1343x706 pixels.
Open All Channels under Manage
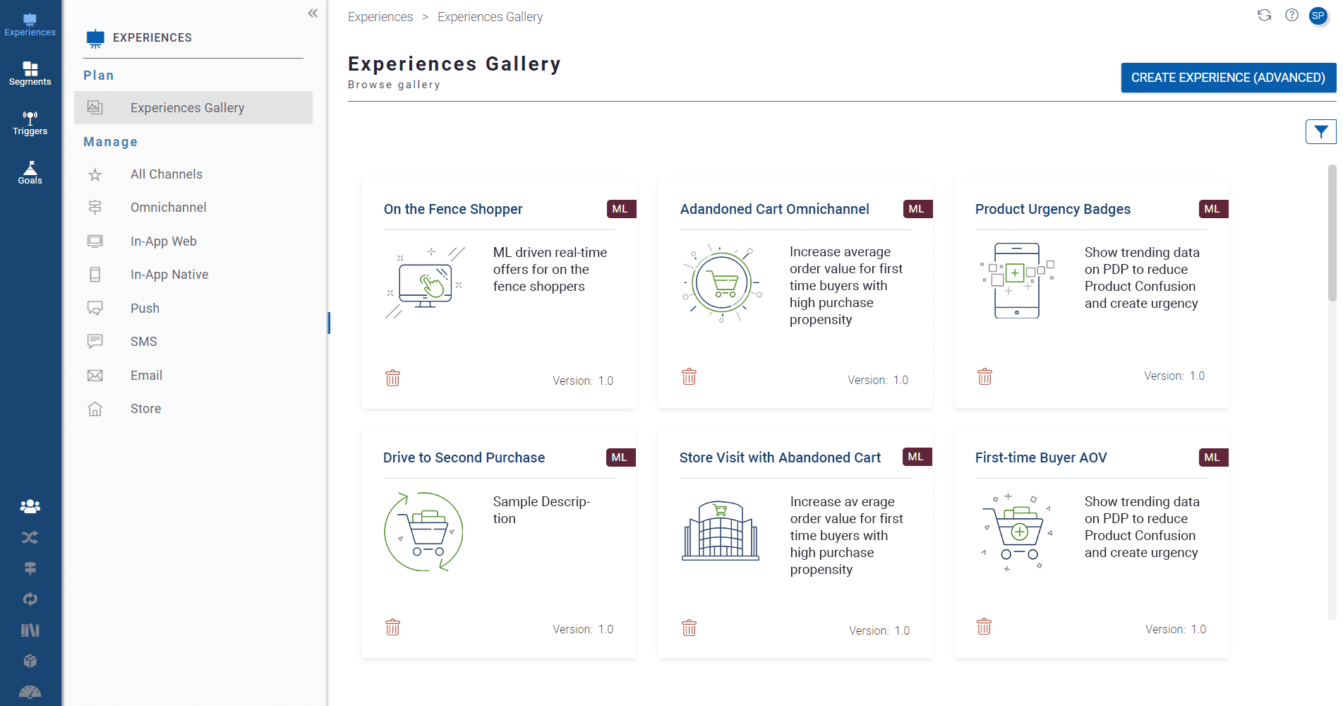[x=166, y=174]
